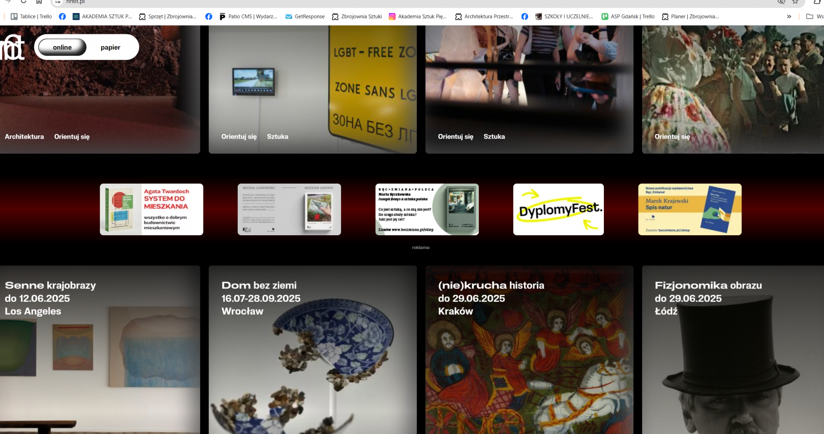824x434 pixels.
Task: Click the site logo in top-left corner
Action: click(12, 47)
